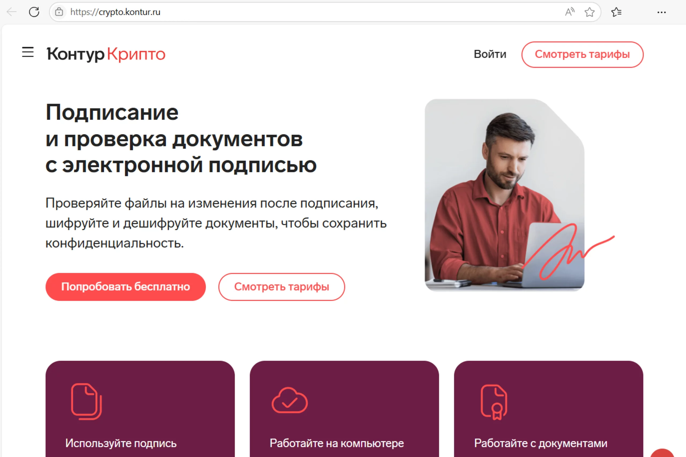Image resolution: width=686 pixels, height=457 pixels.
Task: Open the Работайте на компьютере card
Action: pyautogui.click(x=344, y=409)
